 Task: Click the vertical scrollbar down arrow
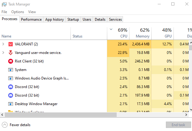click(190, 110)
